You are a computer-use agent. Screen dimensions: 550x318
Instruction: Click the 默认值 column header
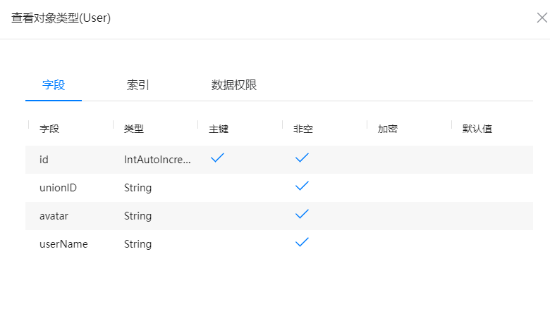pyautogui.click(x=477, y=129)
